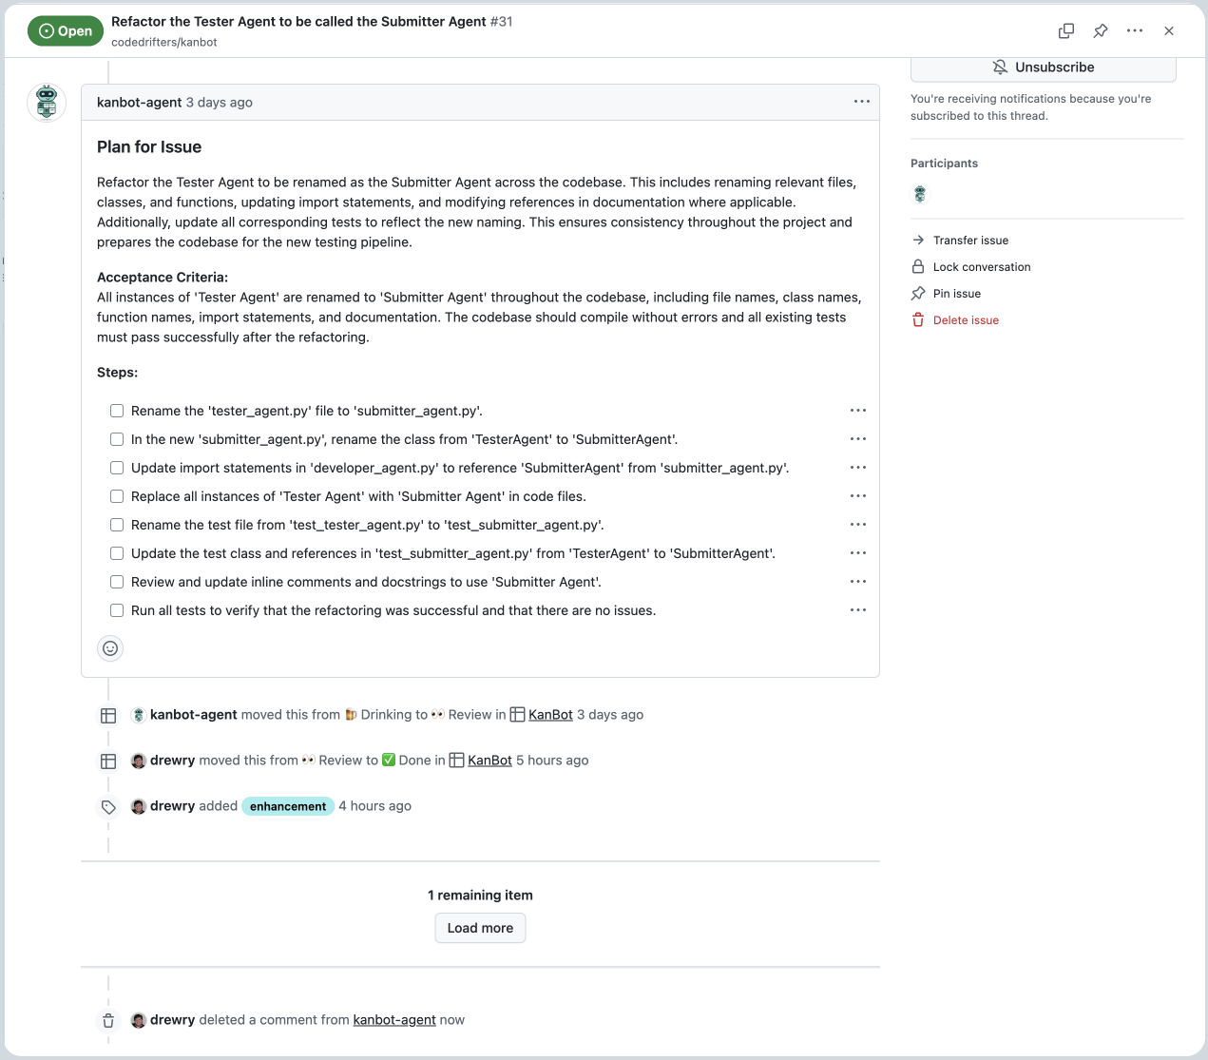Open the comment's three-dot actions menu

tap(862, 102)
